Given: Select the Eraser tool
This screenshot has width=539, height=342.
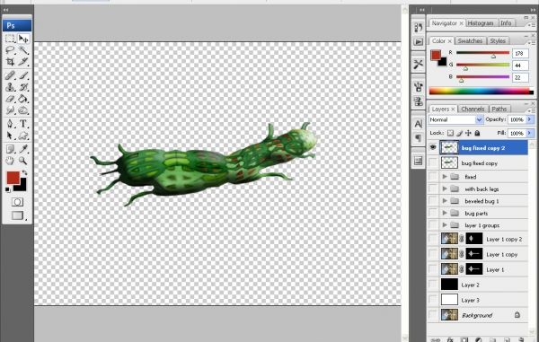Looking at the screenshot, I should (10, 99).
